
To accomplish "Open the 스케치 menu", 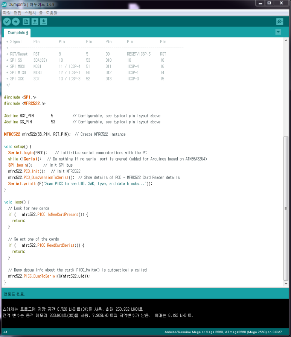I will click(x=30, y=13).
